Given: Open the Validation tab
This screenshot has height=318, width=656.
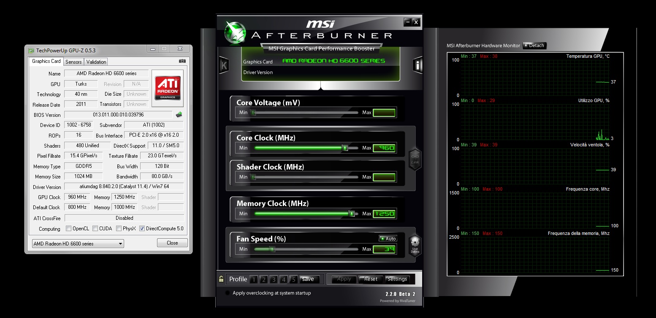Looking at the screenshot, I should click(96, 62).
